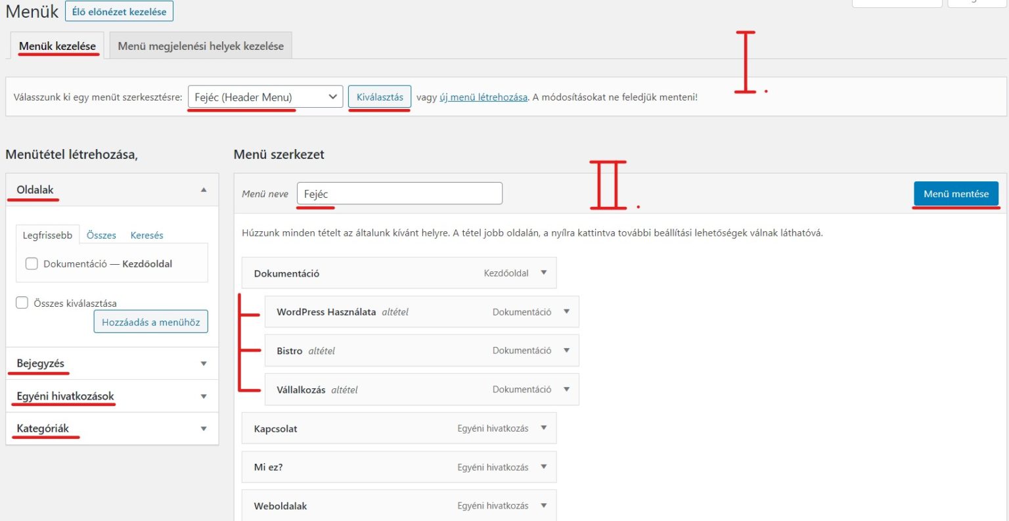The height and width of the screenshot is (521, 1009).
Task: Tick the Összes kiválasztása checkbox
Action: point(22,303)
